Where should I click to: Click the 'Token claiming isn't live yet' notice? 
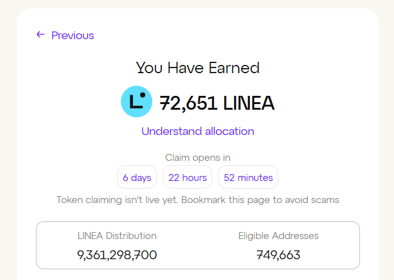click(198, 200)
